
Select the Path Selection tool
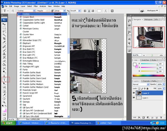tap(4, 83)
